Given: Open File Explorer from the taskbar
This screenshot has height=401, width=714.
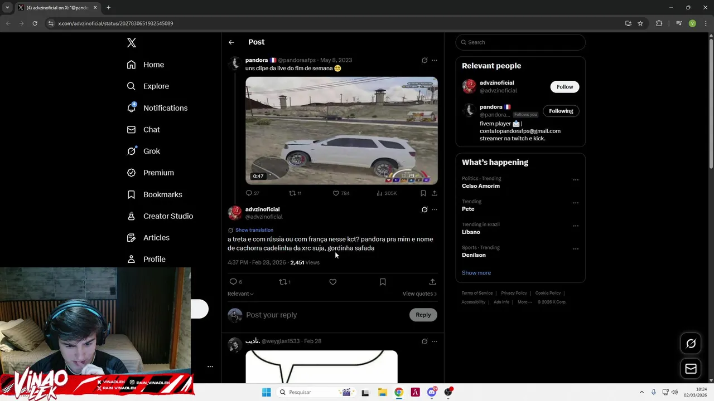Looking at the screenshot, I should (x=382, y=392).
